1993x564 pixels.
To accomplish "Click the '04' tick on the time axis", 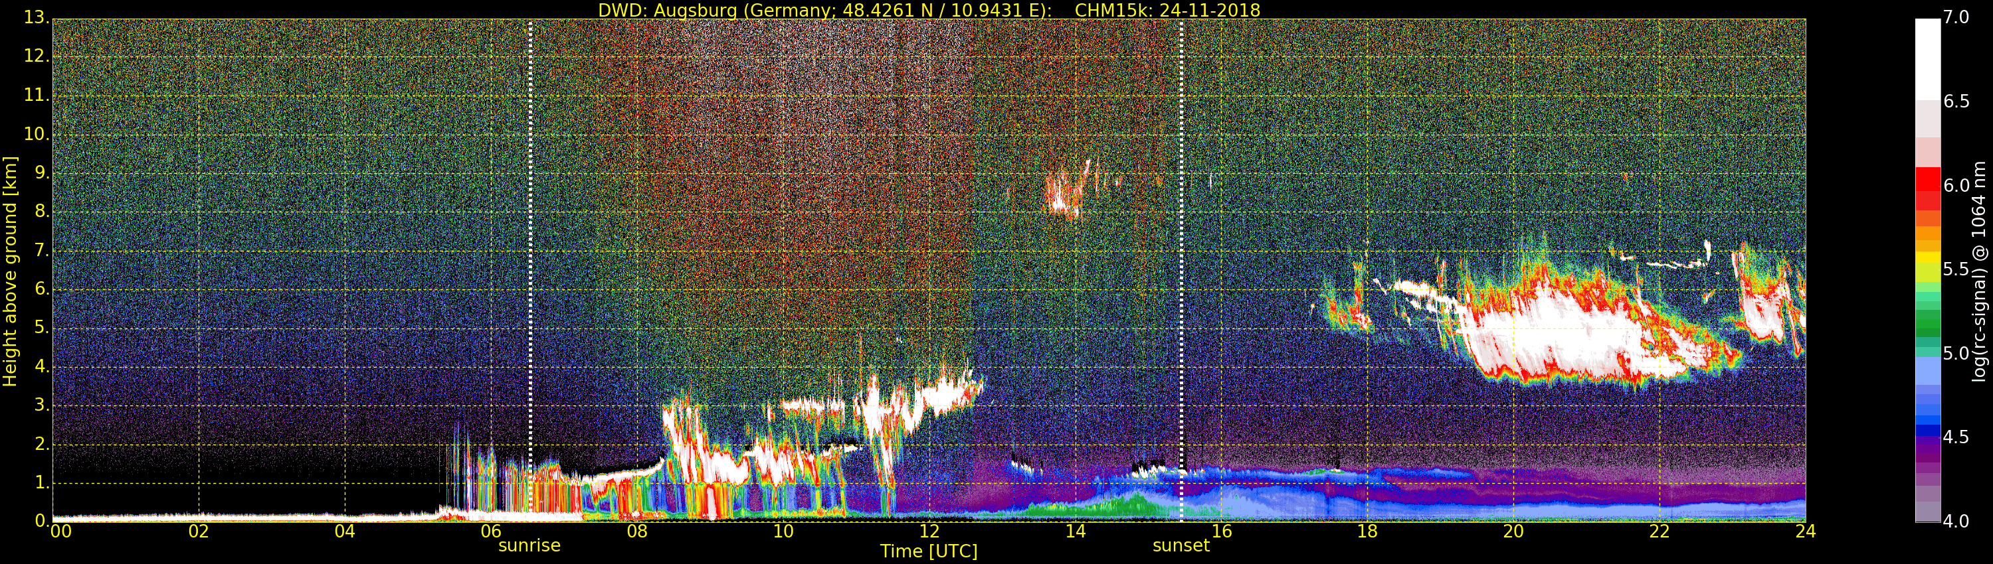I will point(345,531).
